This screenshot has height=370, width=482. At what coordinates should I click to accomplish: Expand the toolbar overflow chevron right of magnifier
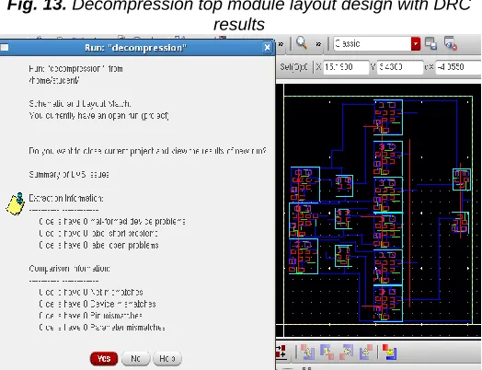pos(318,44)
